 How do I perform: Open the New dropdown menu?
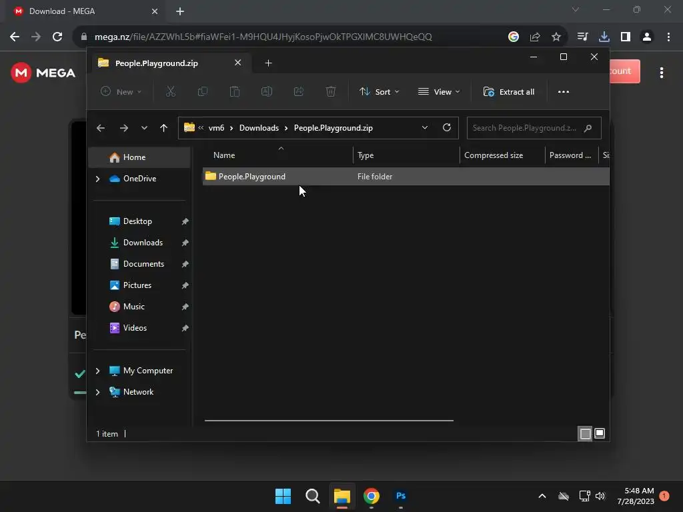(121, 92)
